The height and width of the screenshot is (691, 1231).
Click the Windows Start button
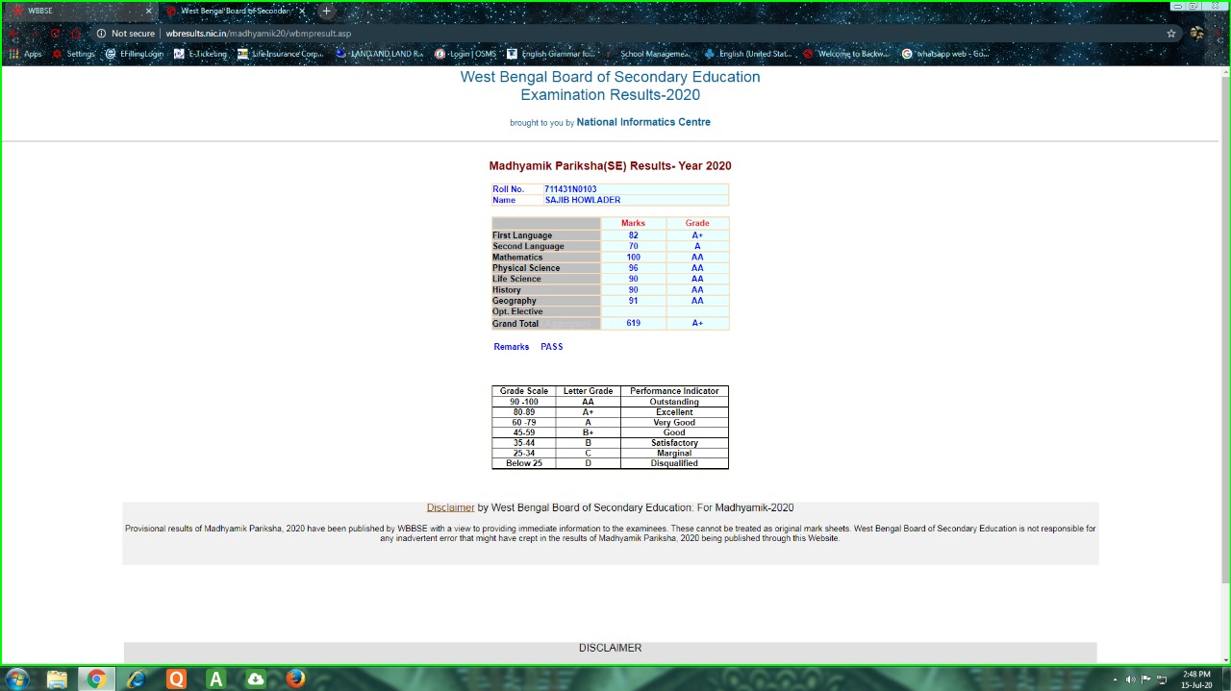click(x=16, y=679)
